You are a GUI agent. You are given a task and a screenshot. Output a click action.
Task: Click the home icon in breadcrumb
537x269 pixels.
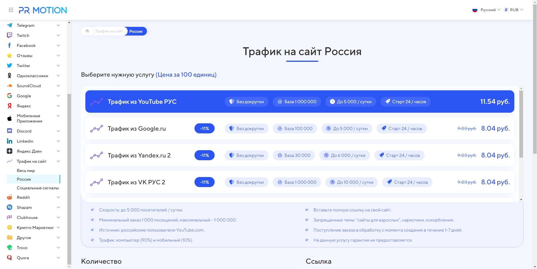point(87,31)
